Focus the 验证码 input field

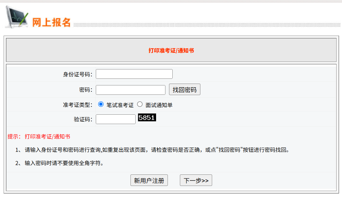coord(116,119)
